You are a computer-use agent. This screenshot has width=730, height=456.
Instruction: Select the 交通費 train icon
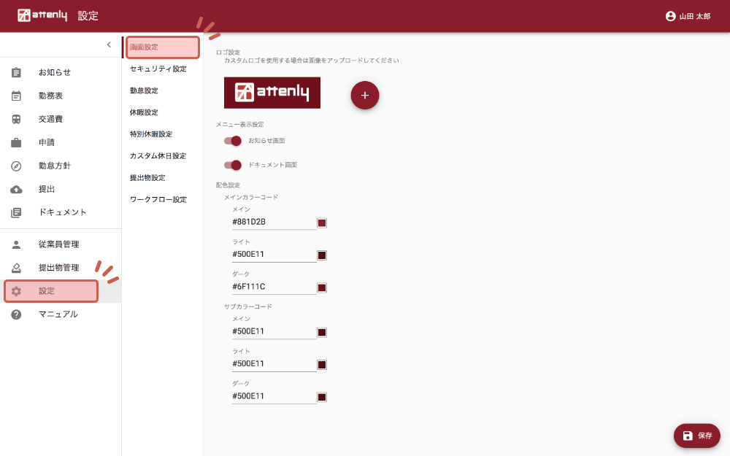(x=16, y=119)
